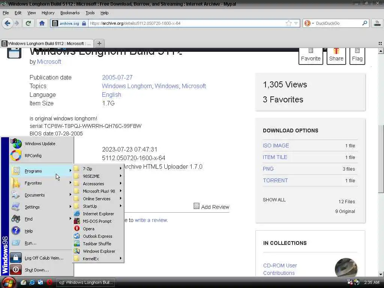Expand the 98SE2ME folder
The width and height of the screenshot is (384, 288).
pos(98,176)
